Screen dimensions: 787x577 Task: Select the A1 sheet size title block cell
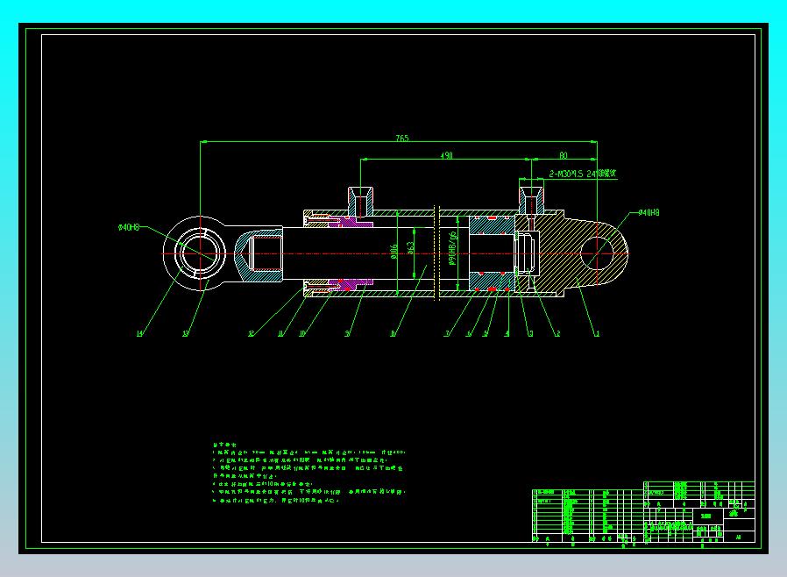pos(738,537)
